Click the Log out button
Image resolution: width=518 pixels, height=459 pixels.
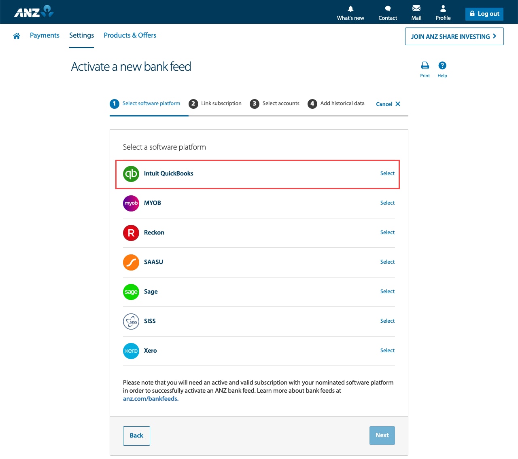coord(484,14)
